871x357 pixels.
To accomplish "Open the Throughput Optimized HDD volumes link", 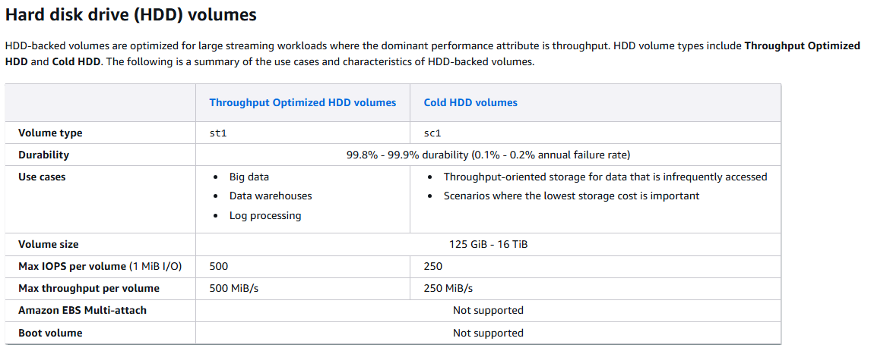I will [x=302, y=102].
